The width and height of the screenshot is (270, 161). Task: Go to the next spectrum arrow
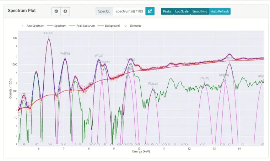65,11
